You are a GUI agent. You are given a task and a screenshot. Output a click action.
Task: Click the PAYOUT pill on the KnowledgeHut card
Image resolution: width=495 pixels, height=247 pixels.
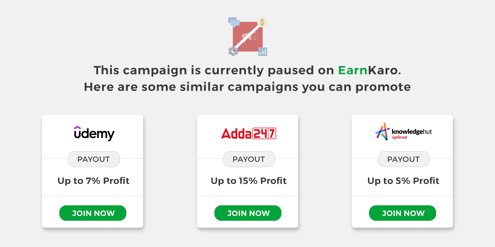click(x=403, y=159)
